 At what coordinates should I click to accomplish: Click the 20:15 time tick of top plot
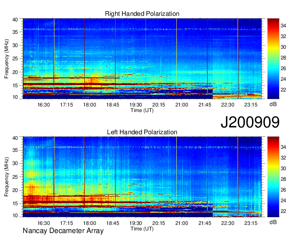(x=159, y=105)
